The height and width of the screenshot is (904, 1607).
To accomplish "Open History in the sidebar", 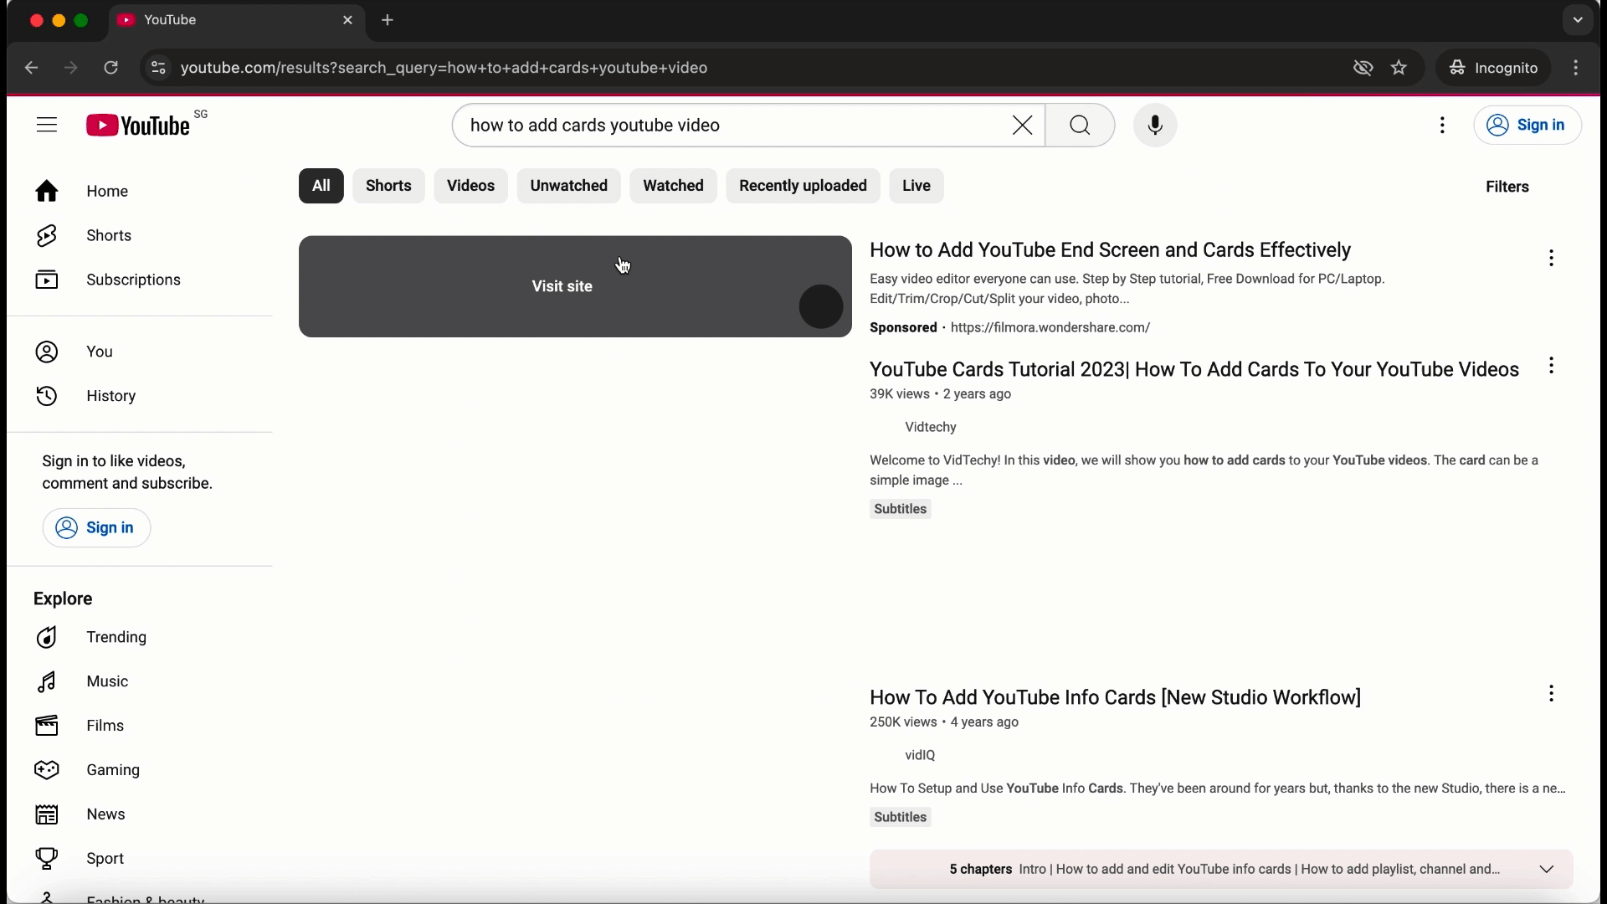I will [x=110, y=396].
